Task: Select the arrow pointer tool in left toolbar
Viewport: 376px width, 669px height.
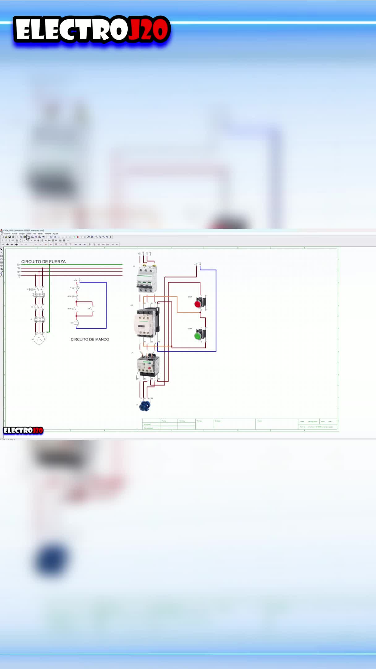Action: tap(2, 249)
